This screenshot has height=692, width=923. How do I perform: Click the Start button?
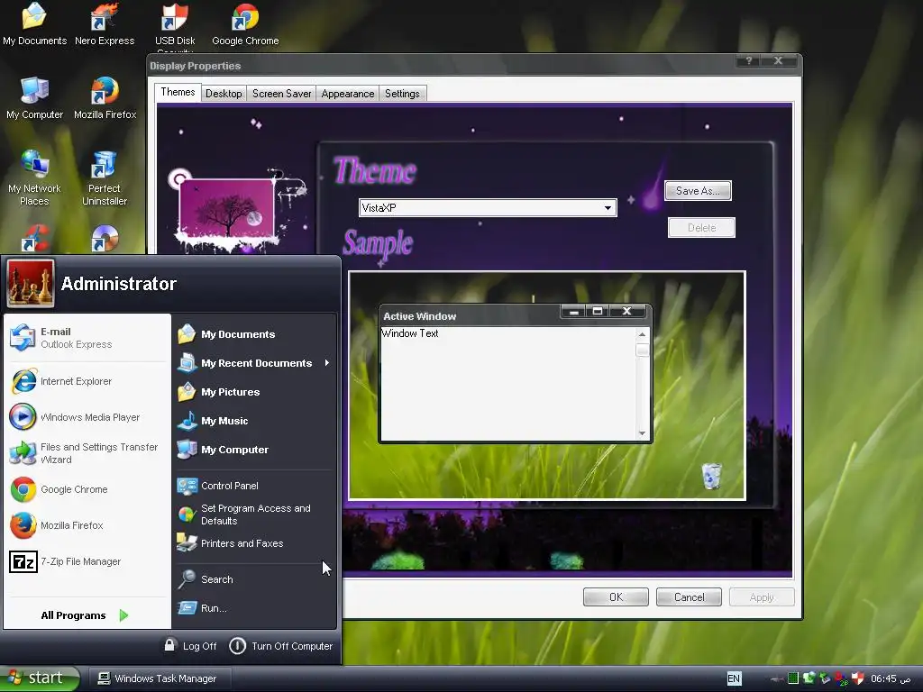(40, 678)
